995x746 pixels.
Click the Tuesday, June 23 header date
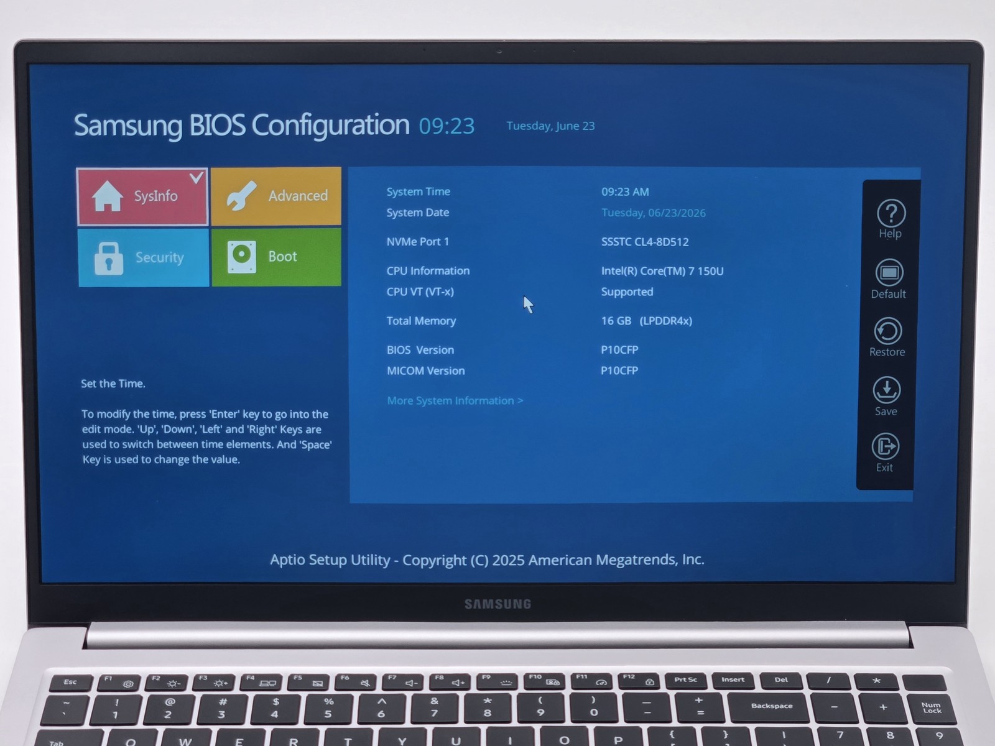(550, 126)
